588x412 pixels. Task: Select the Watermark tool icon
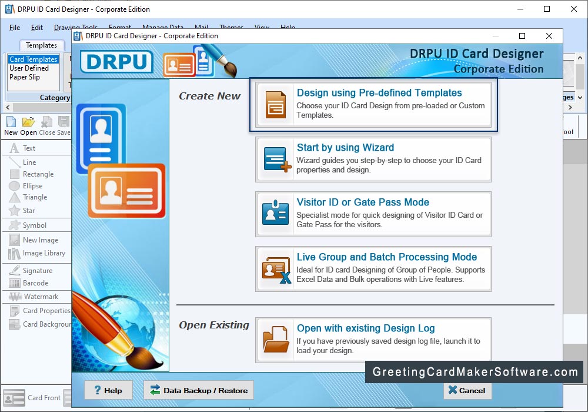(x=15, y=297)
